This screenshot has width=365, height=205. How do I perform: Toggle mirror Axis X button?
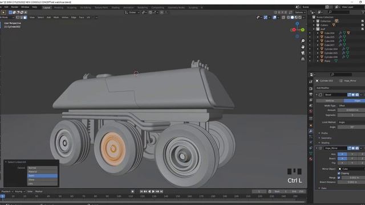(x=342, y=154)
